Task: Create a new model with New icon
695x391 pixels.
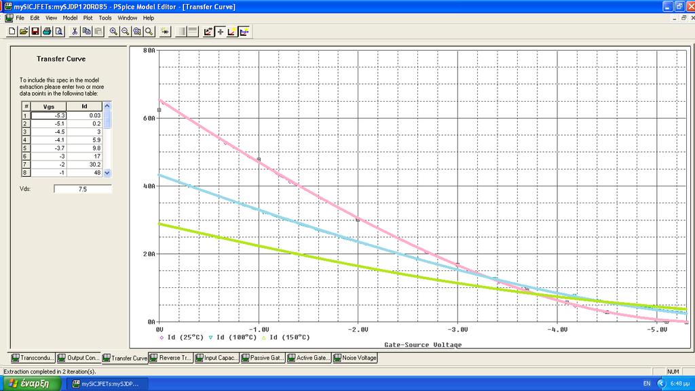Action: click(12, 31)
